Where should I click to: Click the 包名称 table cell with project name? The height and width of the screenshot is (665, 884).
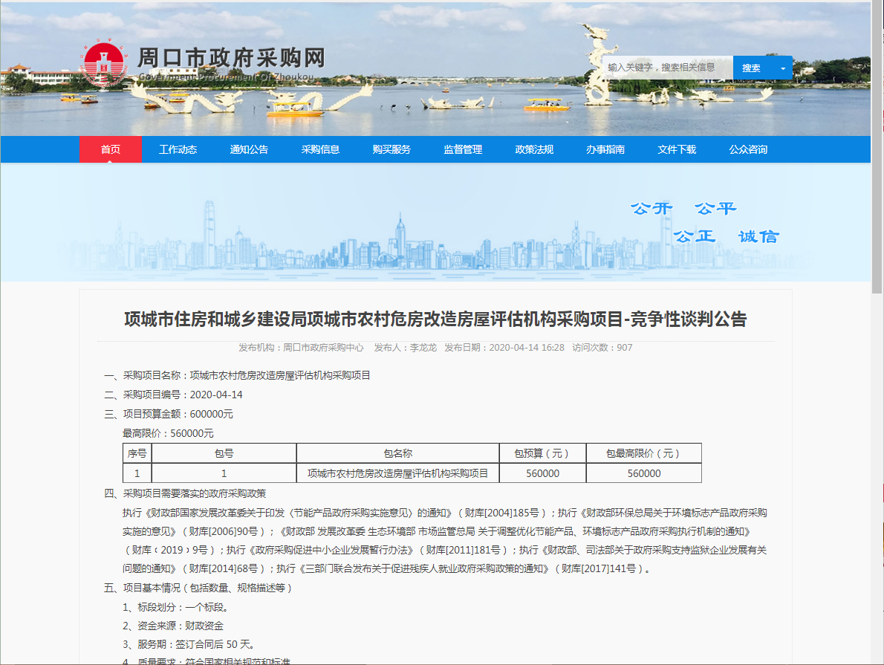(x=397, y=473)
